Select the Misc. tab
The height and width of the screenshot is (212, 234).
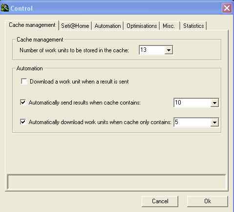tap(169, 26)
